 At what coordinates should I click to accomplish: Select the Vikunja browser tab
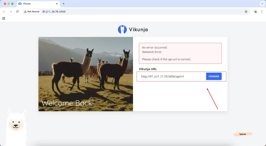pos(38,4)
